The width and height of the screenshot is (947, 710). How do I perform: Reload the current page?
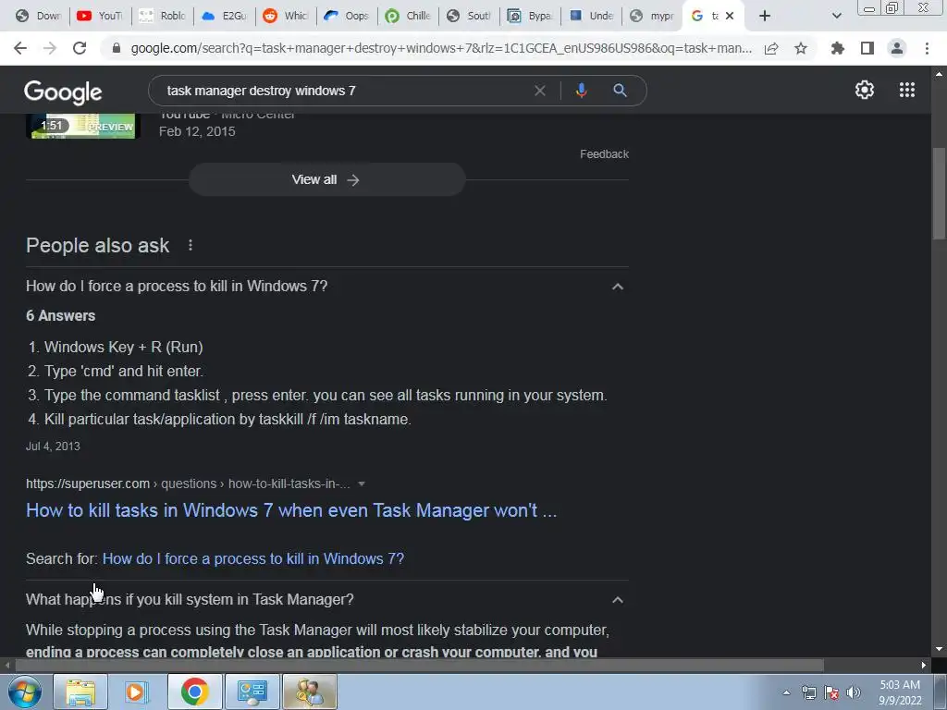pos(80,48)
